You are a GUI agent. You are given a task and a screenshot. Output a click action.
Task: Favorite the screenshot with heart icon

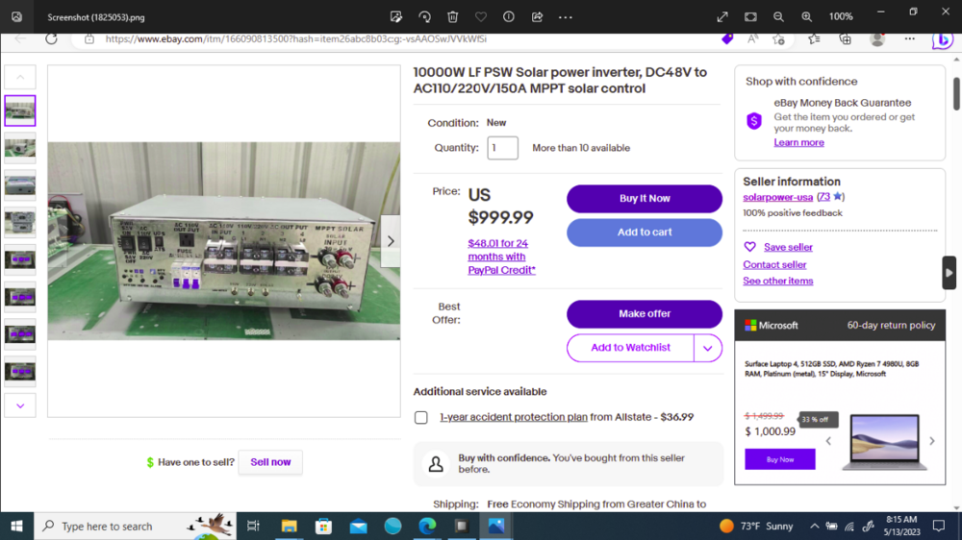click(481, 17)
